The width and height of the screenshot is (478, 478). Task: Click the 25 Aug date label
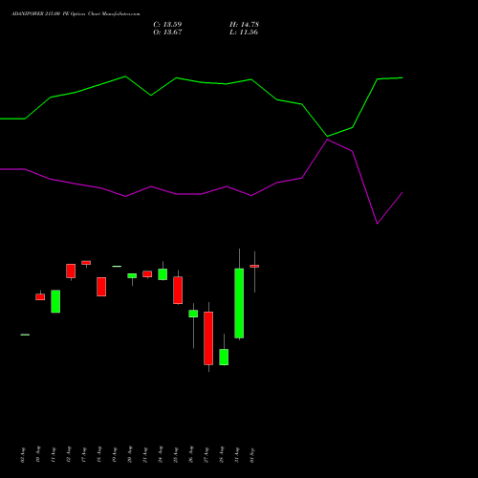coord(176,454)
